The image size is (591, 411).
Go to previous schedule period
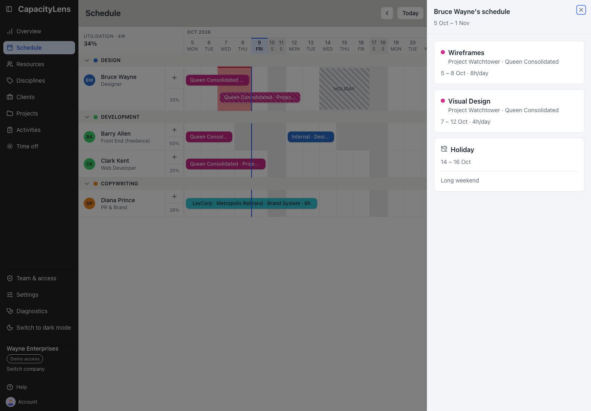387,13
